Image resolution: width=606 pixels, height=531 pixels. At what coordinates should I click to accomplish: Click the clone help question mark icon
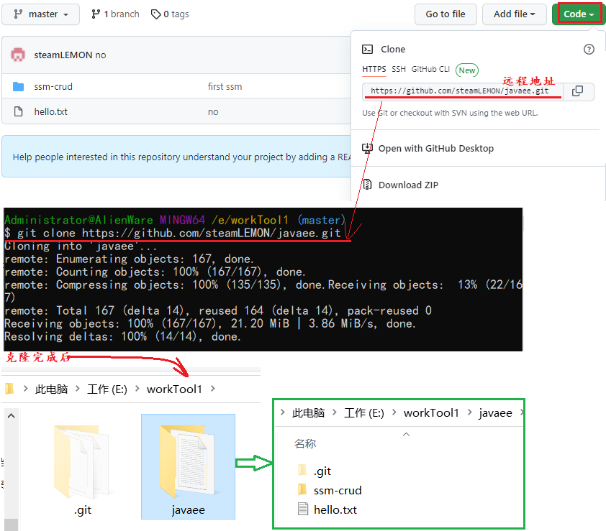click(x=589, y=49)
